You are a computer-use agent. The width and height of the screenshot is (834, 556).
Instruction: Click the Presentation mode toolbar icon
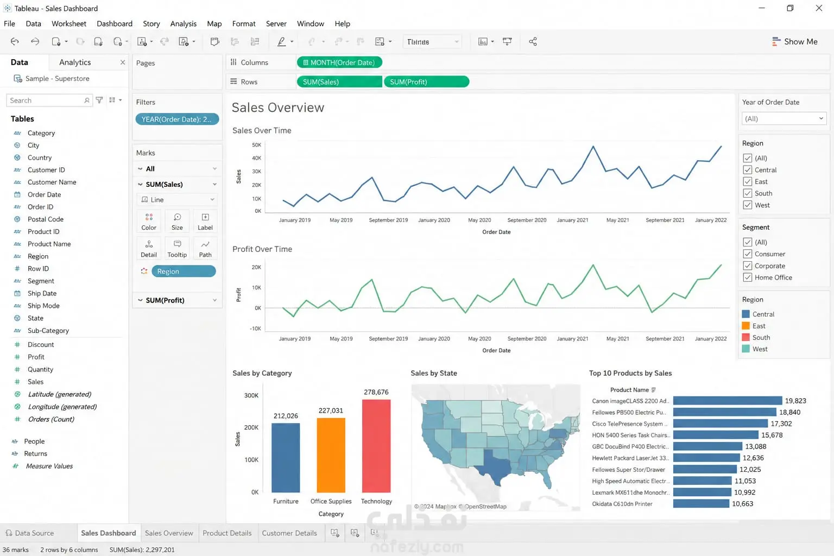point(507,42)
